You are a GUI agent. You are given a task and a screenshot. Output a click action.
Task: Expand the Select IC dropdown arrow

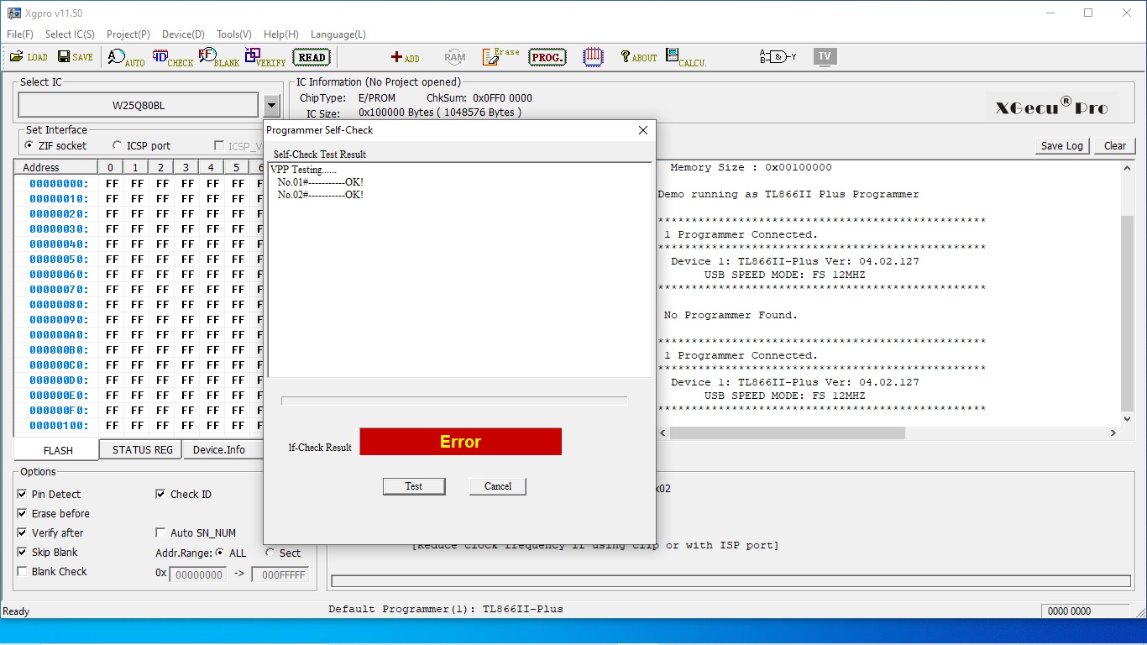pos(271,106)
